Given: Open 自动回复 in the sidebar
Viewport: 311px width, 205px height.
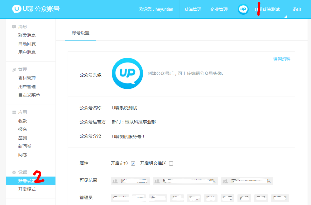Looking at the screenshot, I should [x=27, y=44].
